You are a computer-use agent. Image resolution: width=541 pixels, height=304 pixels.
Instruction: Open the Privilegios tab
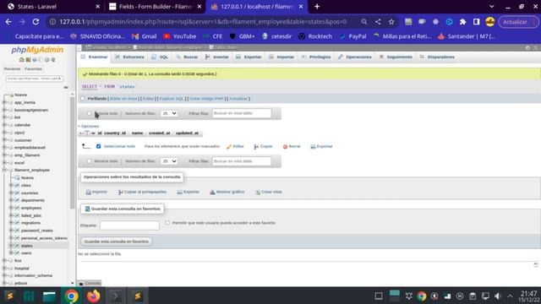[316, 57]
